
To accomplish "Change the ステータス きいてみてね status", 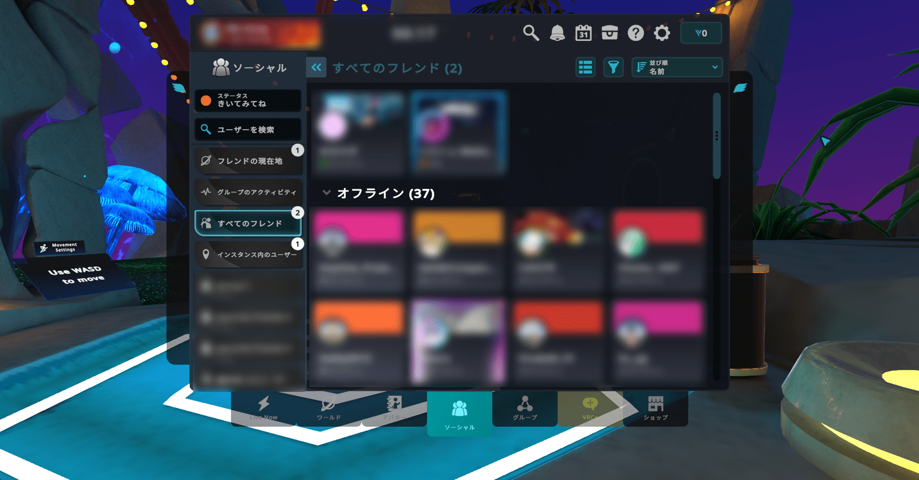I will tap(248, 100).
